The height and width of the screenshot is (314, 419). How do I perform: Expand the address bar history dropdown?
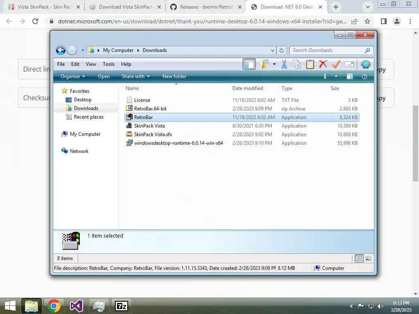click(x=272, y=50)
